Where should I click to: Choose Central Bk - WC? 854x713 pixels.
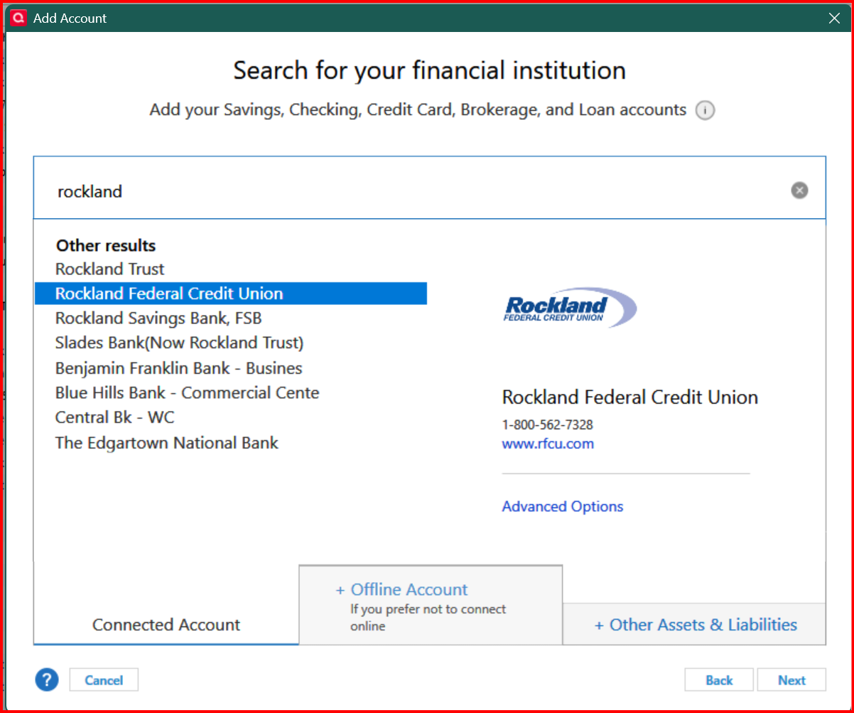point(115,417)
